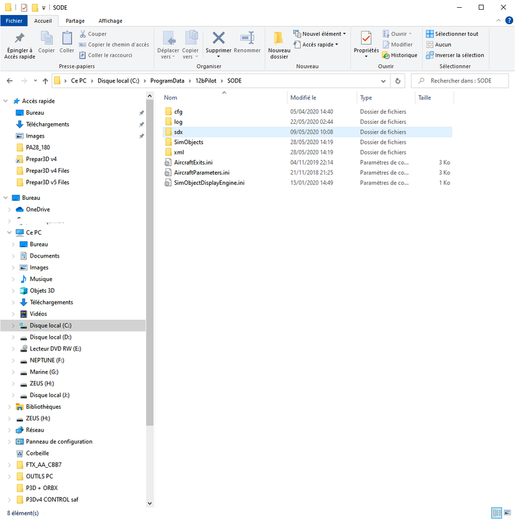Switch to Accueil tab
The height and width of the screenshot is (519, 515).
[43, 21]
